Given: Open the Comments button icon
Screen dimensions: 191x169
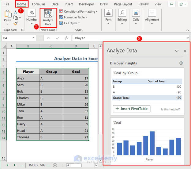Looking at the screenshot, I should point(172,4).
